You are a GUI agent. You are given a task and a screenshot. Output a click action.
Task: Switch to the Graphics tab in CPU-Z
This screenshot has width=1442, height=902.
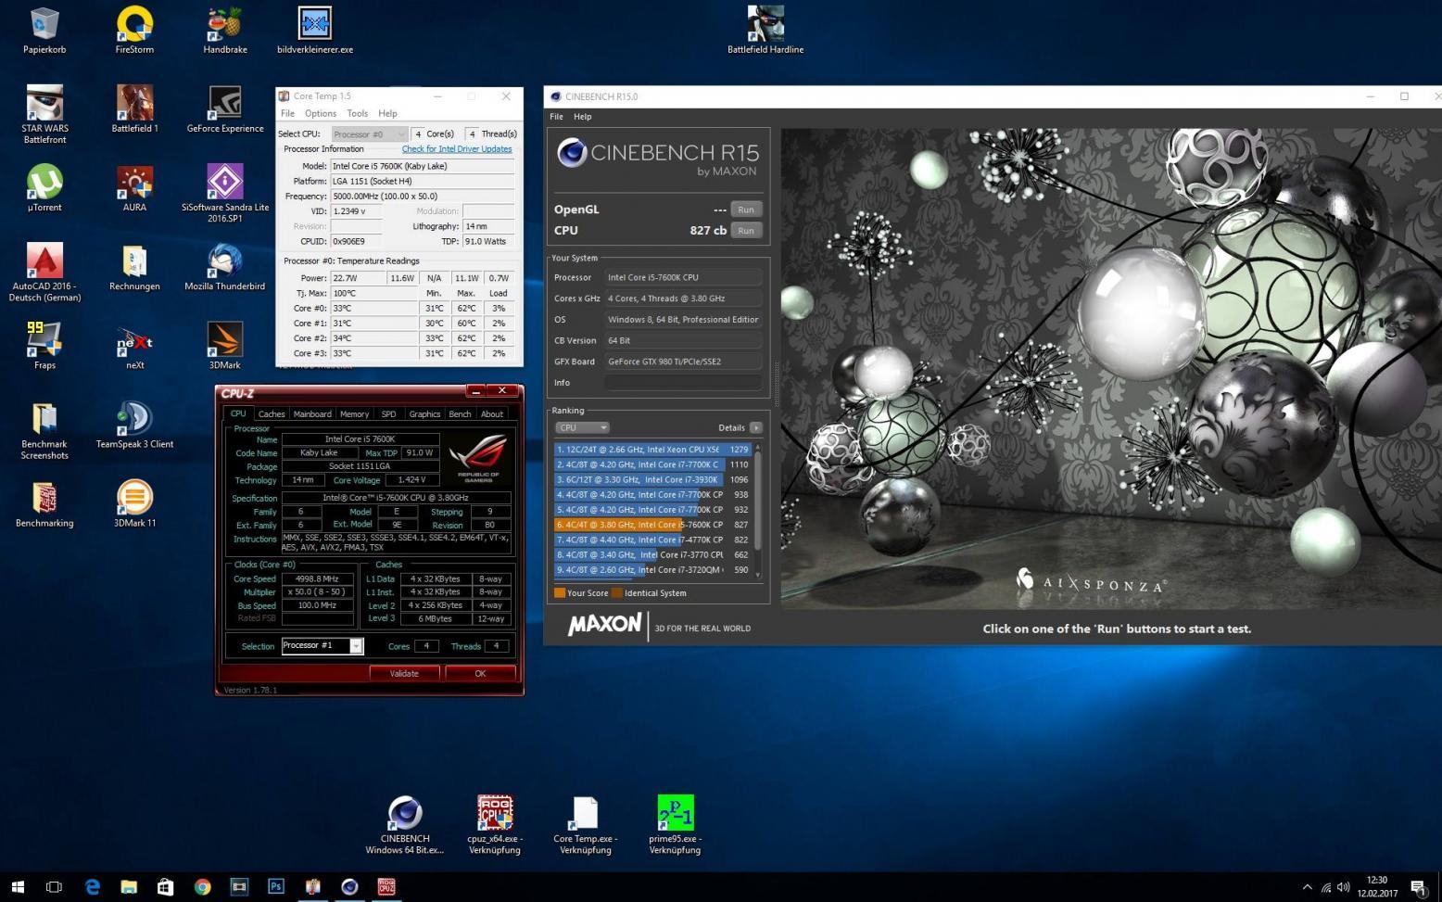[x=424, y=414]
